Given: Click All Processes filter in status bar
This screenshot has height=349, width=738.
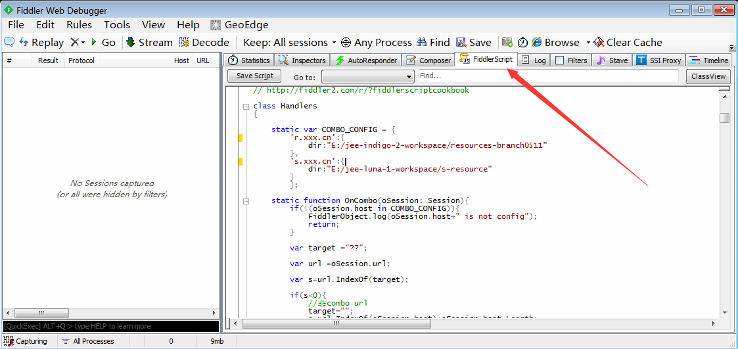Looking at the screenshot, I should tap(89, 341).
